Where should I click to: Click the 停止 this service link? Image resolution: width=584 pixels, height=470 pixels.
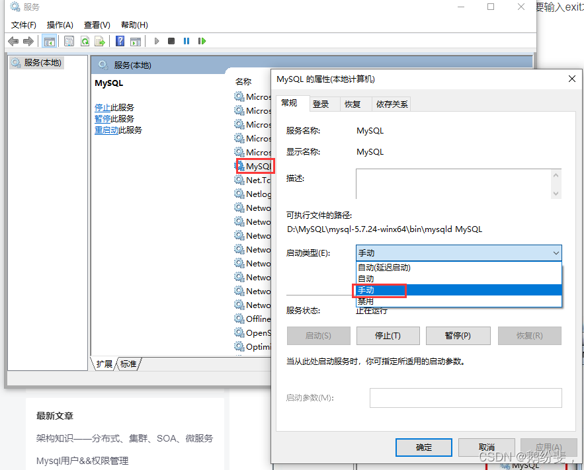pos(103,108)
